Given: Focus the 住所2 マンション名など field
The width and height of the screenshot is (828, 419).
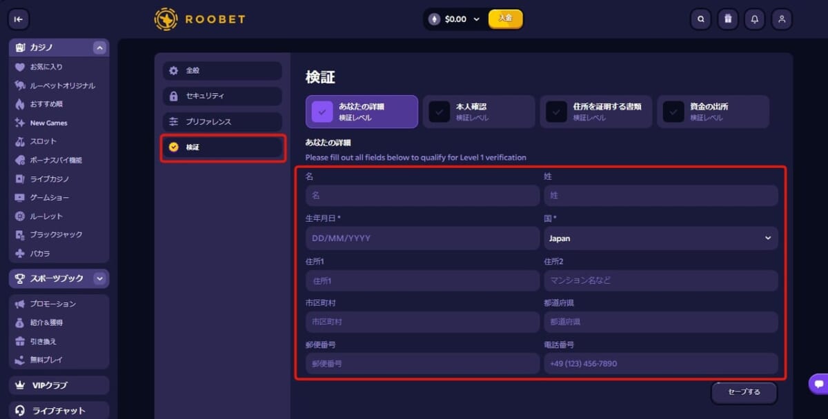Looking at the screenshot, I should click(661, 280).
